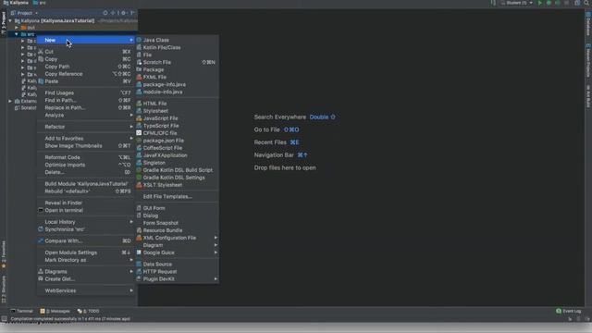This screenshot has height=333, width=592.
Task: Open the Messages tool window
Action: point(55,311)
